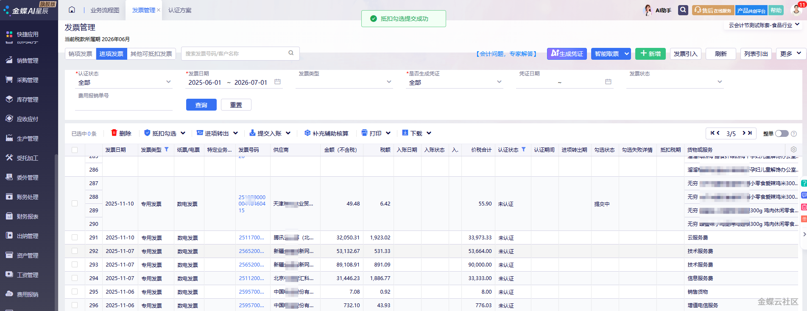Image resolution: width=807 pixels, height=311 pixels.
Task: Jump to the last page of results
Action: (x=750, y=133)
